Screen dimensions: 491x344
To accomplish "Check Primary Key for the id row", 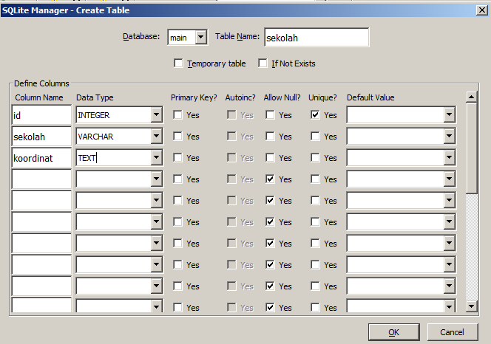I will click(177, 114).
